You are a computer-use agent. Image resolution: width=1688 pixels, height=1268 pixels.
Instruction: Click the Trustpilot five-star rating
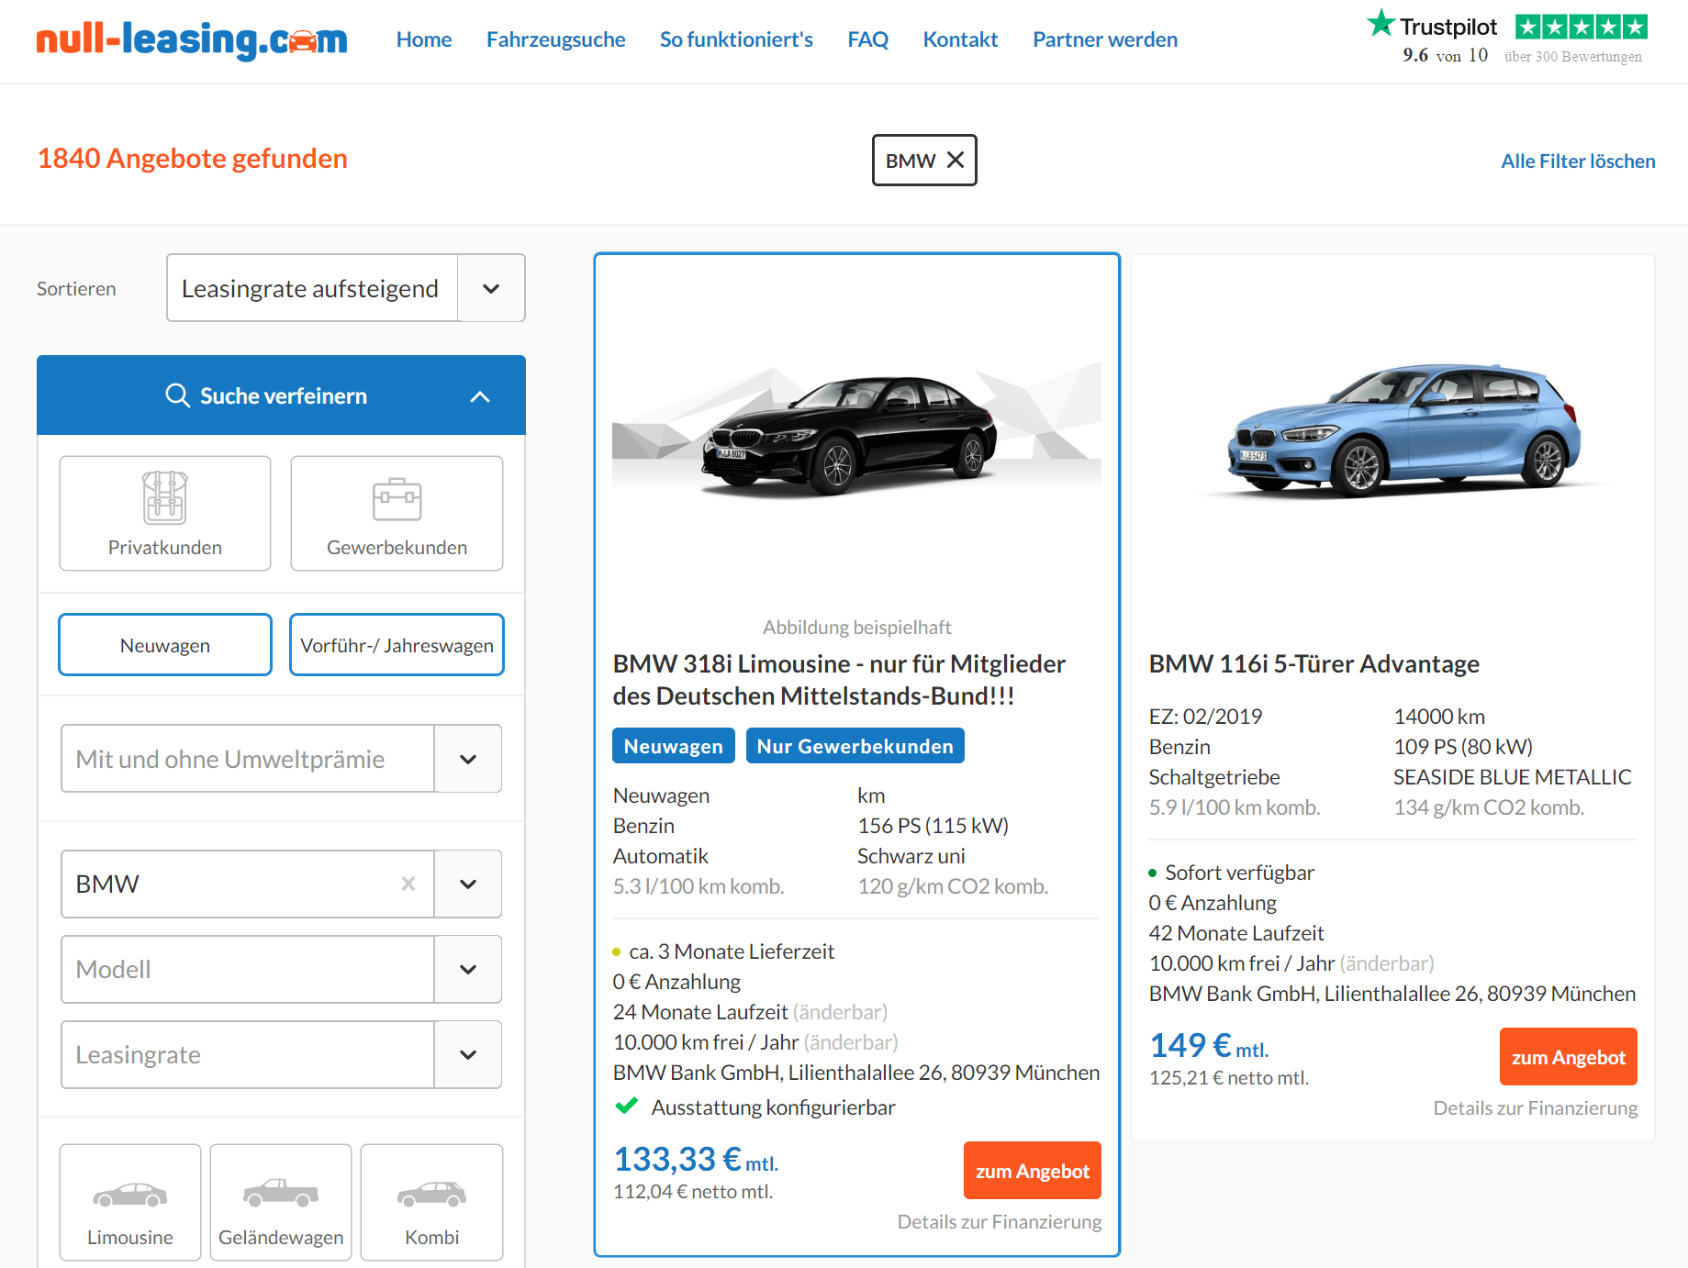1582,27
